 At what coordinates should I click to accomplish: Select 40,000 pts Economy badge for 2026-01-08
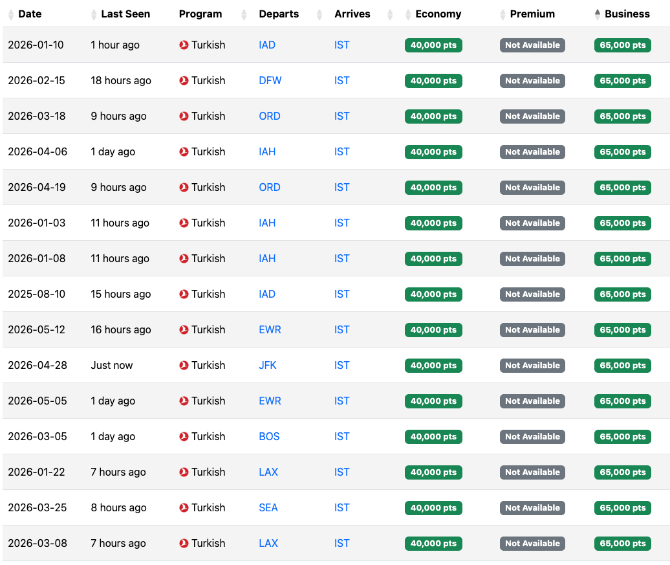(433, 258)
